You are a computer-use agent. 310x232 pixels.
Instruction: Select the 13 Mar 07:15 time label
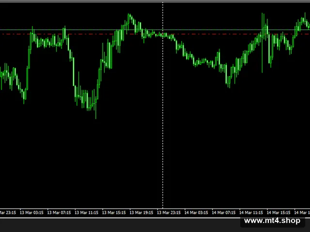point(59,213)
